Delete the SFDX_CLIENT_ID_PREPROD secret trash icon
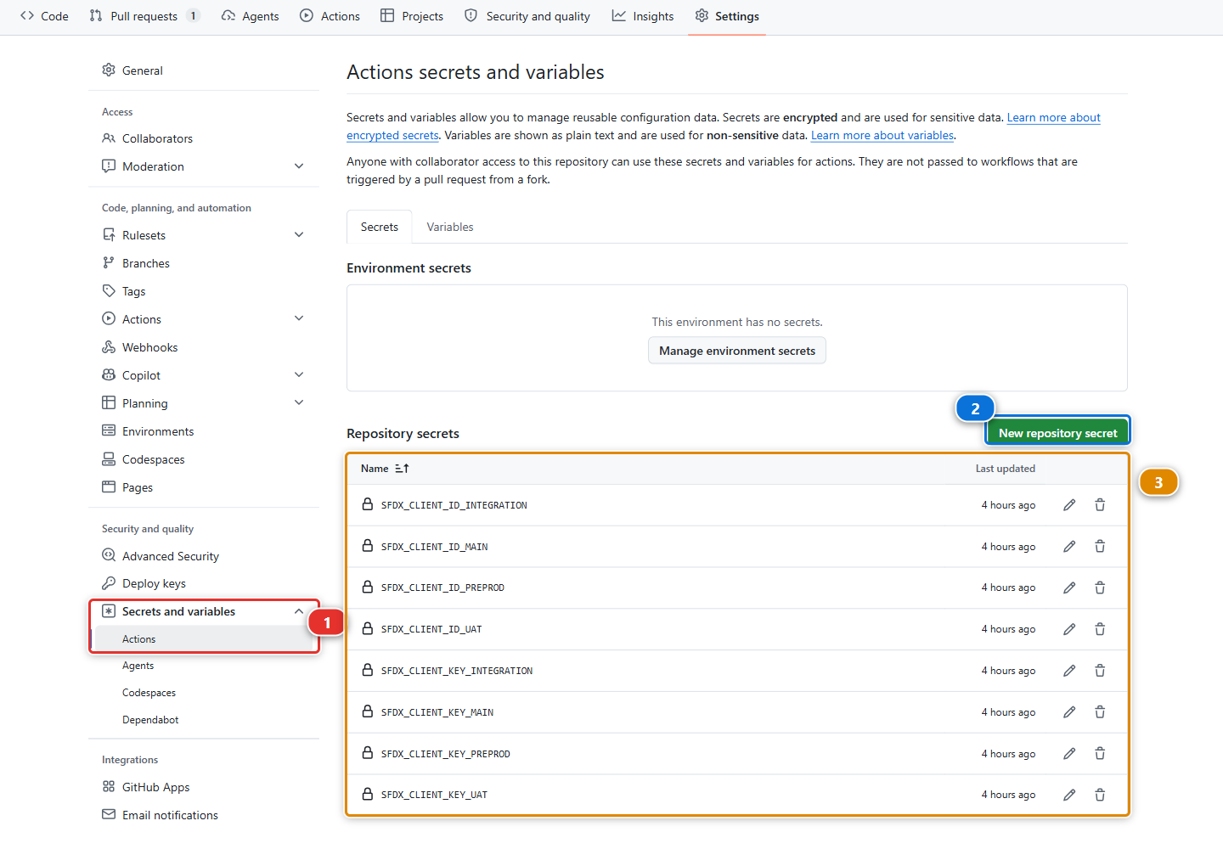The height and width of the screenshot is (849, 1223). coord(1100,588)
